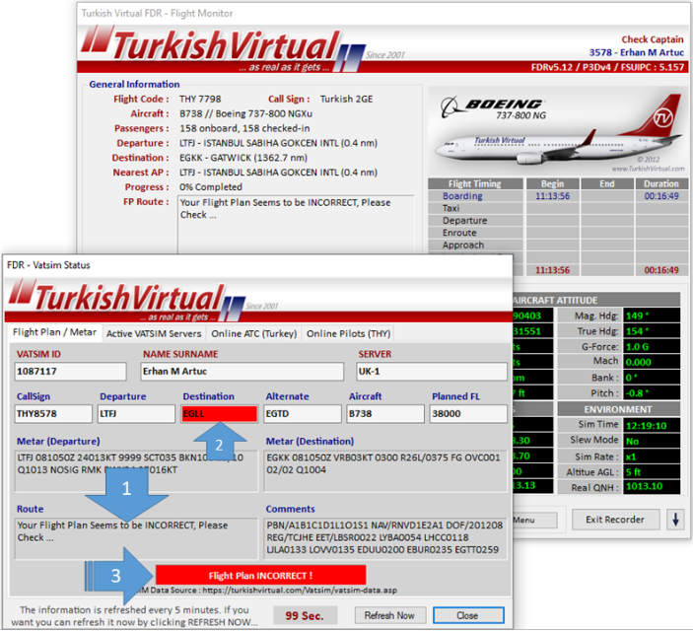The height and width of the screenshot is (631, 693).
Task: Click the CallSign field THY8578
Action: (x=53, y=414)
